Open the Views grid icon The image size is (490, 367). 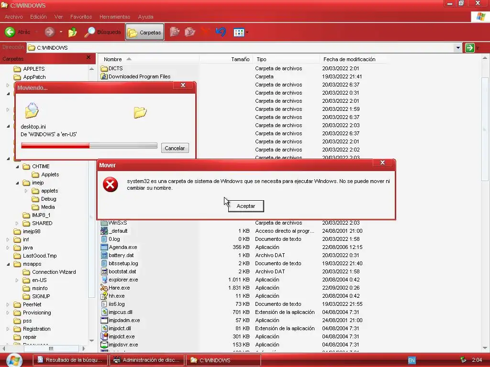239,32
